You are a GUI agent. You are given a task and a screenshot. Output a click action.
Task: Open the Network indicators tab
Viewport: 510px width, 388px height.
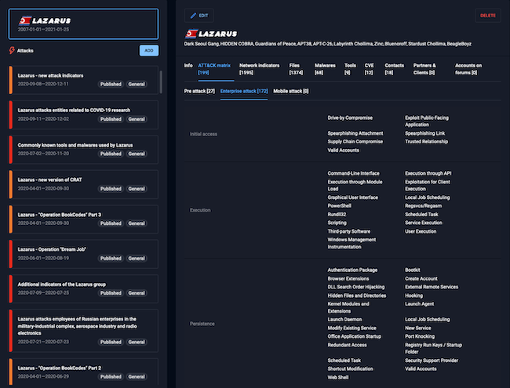pos(259,69)
